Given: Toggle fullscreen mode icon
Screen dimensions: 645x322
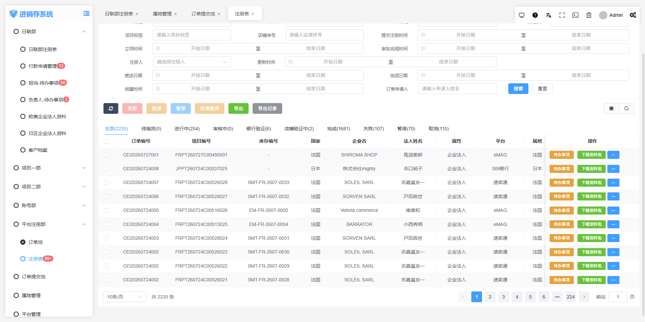Looking at the screenshot, I should point(562,15).
